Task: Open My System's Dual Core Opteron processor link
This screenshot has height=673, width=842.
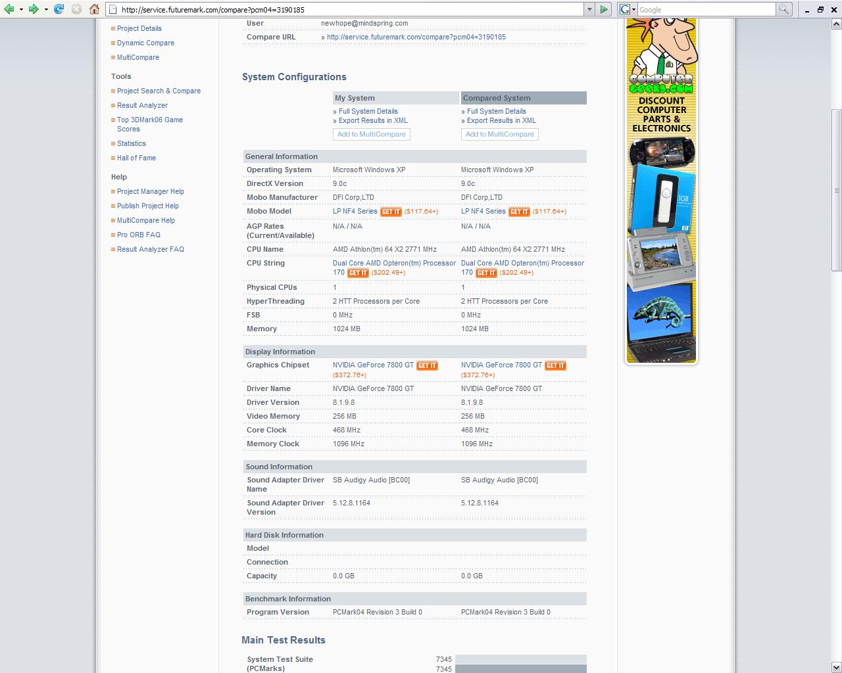Action: pos(394,263)
